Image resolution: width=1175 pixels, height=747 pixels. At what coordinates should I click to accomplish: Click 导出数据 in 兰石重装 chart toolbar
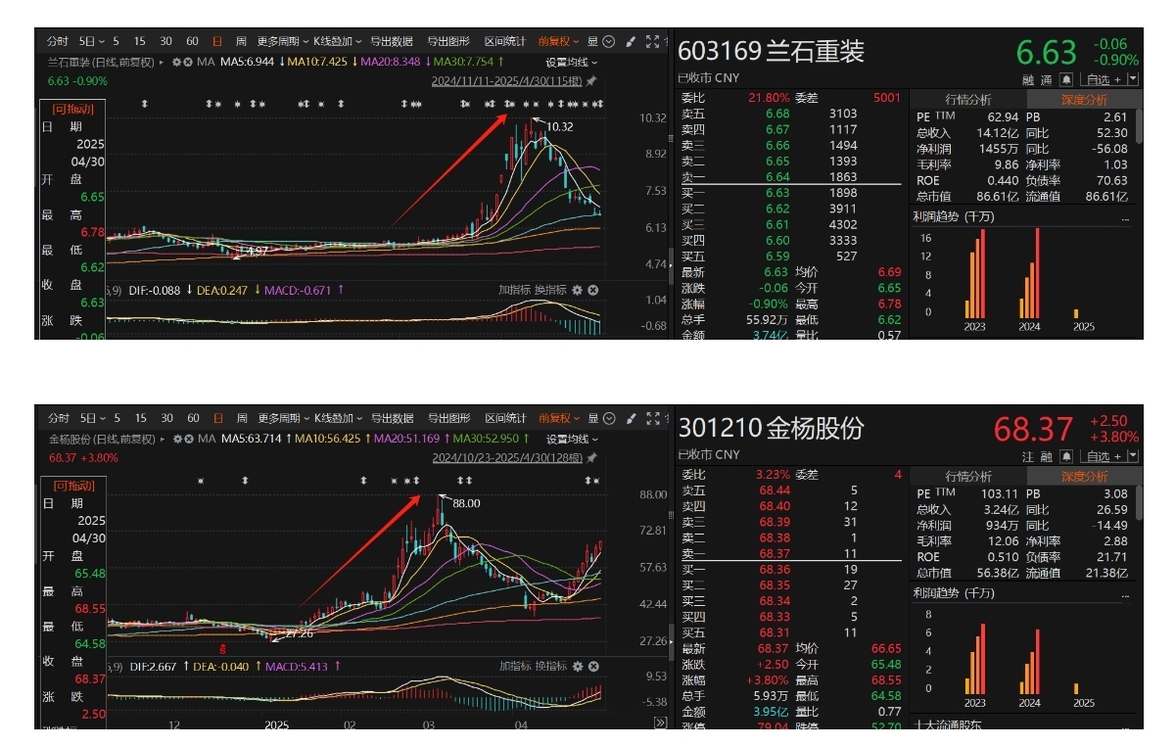[x=392, y=41]
